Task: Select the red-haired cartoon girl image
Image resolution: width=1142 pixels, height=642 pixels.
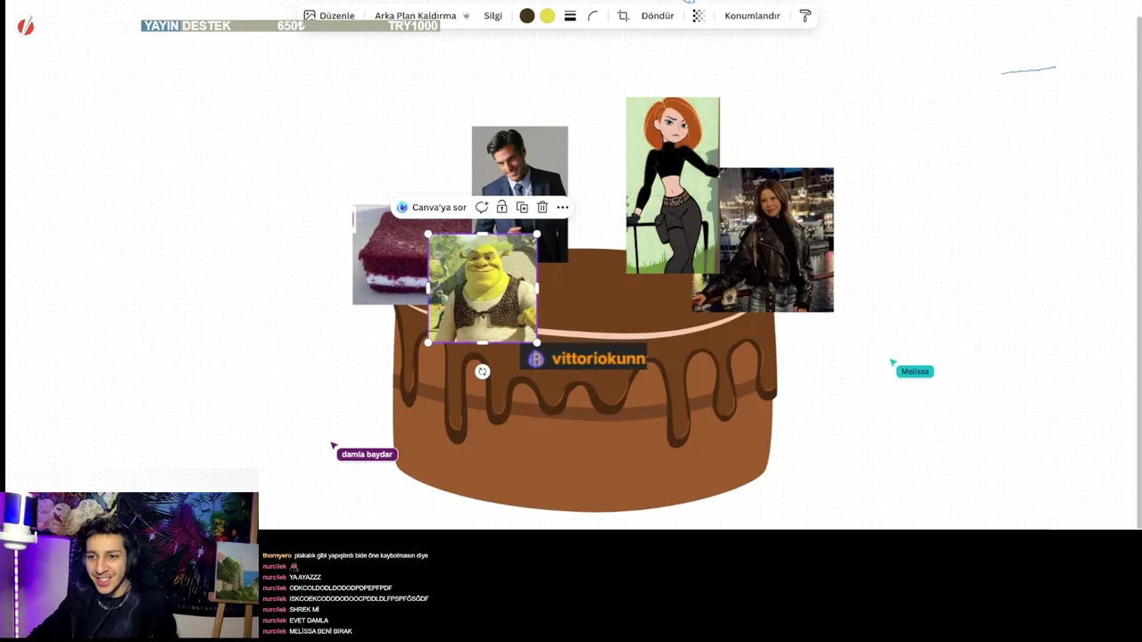Action: pos(673,185)
